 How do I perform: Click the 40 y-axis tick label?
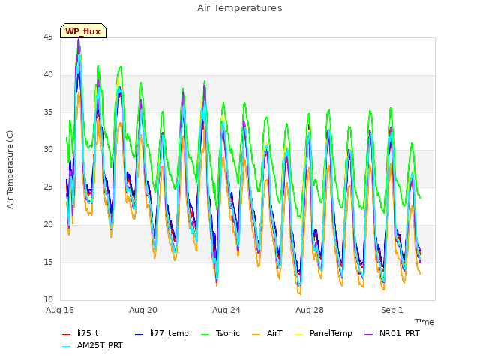tap(48, 75)
